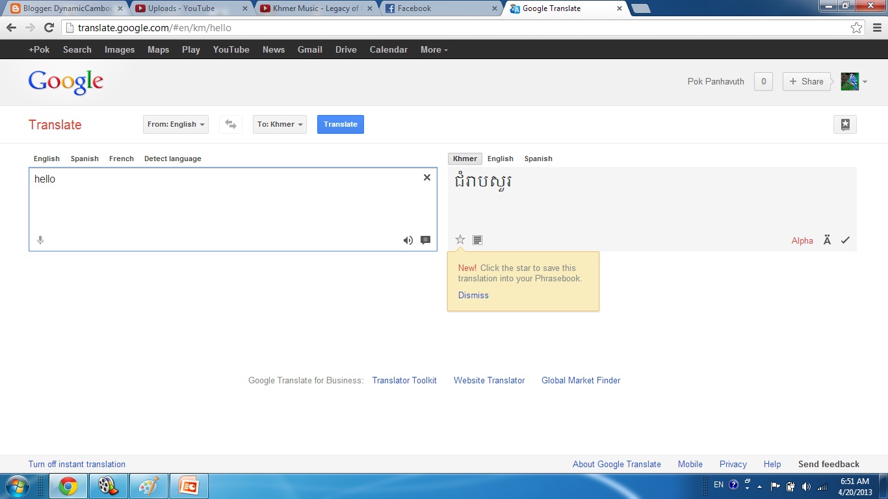Viewport: 888px width, 499px height.
Task: Show hidden system tray icons
Action: pyautogui.click(x=759, y=487)
